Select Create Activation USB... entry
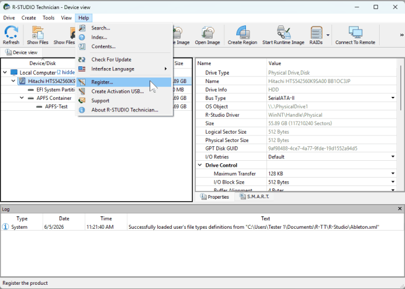This screenshot has height=289, width=405. [125, 92]
